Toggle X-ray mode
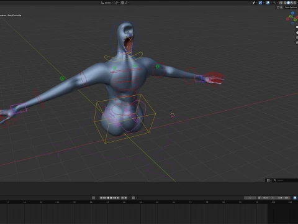Screen dimensions: 298x224 pyautogui.click(x=281, y=2)
